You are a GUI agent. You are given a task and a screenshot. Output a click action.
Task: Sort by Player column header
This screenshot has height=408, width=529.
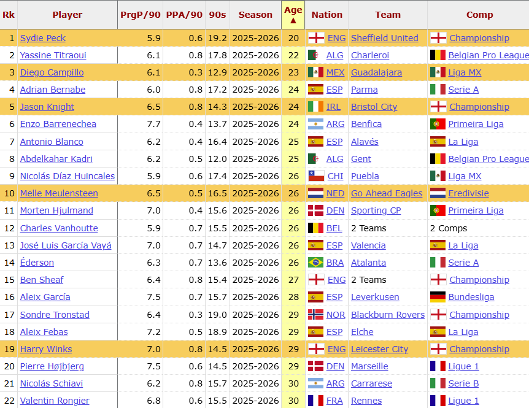tap(68, 15)
